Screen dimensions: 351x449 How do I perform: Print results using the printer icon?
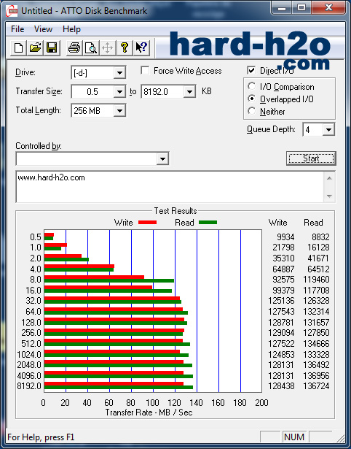click(74, 47)
